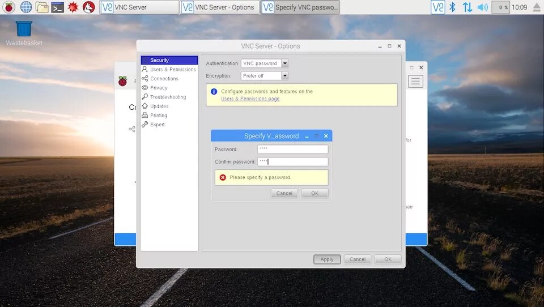This screenshot has width=544, height=307.
Task: Close the background VNC Server window
Action: (421, 67)
